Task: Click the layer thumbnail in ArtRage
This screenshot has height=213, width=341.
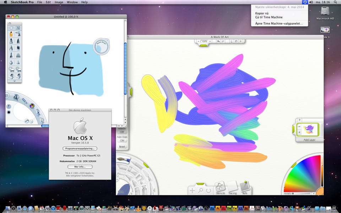Action: point(310,129)
